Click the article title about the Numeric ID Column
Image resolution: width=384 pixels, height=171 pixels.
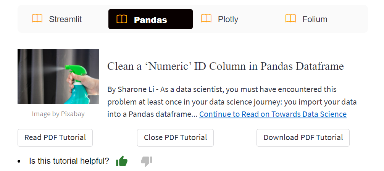tap(226, 66)
